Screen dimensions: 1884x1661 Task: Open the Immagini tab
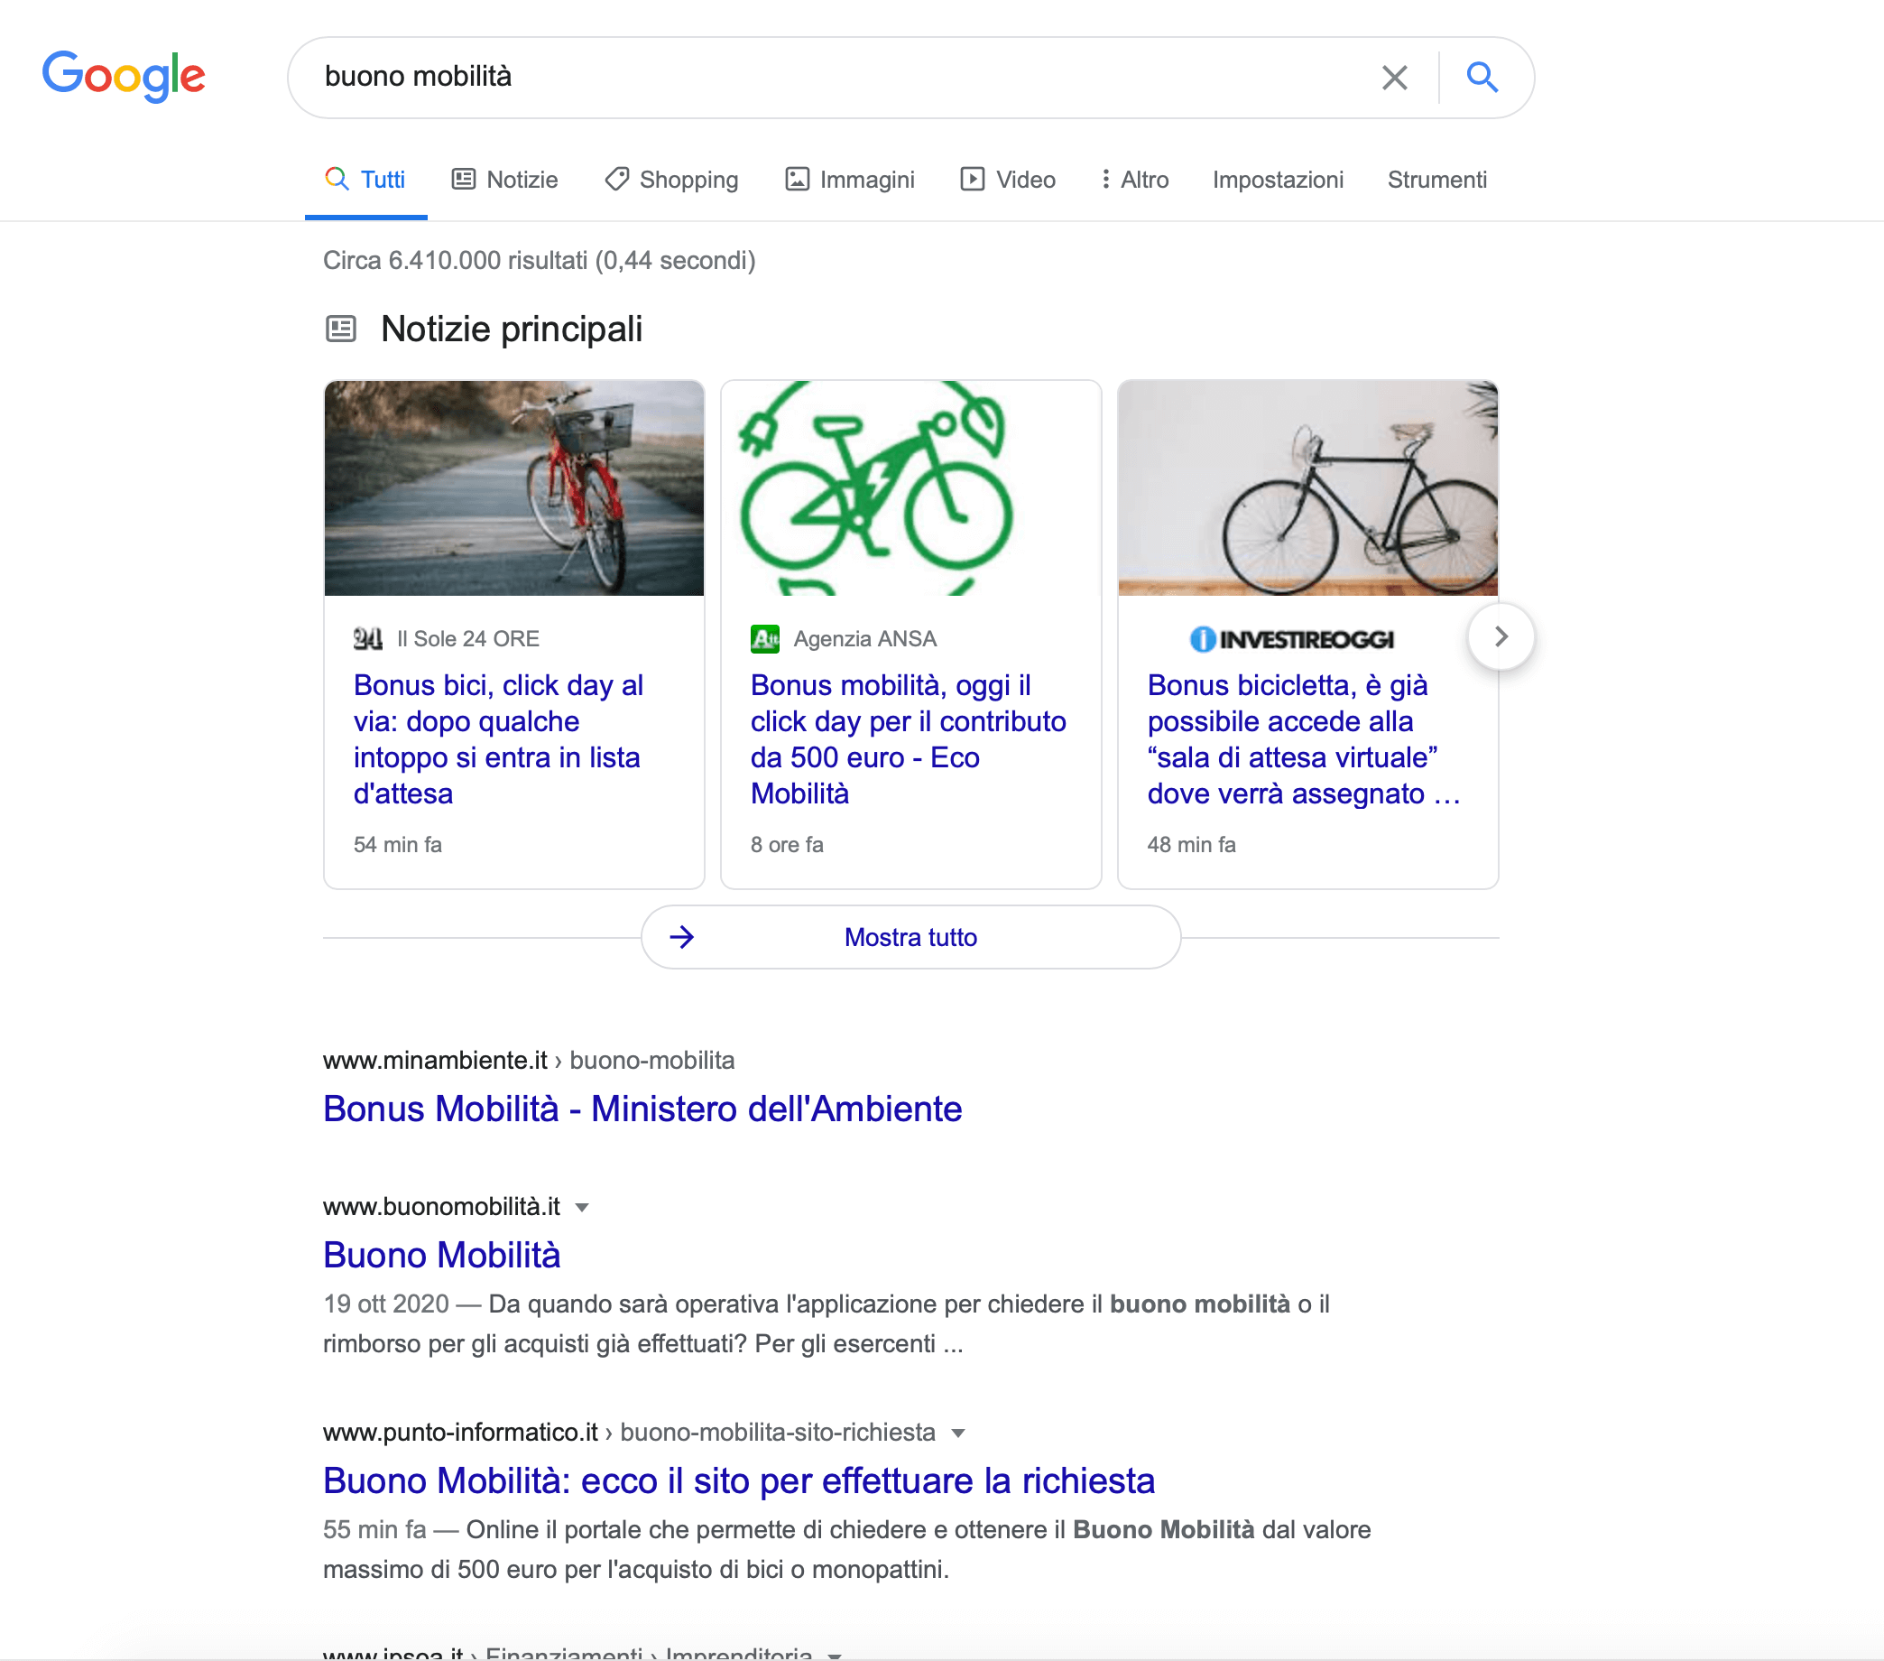[850, 180]
